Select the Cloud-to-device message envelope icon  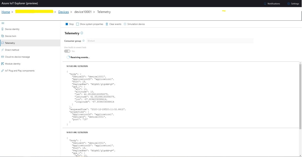pyautogui.click(x=3, y=57)
